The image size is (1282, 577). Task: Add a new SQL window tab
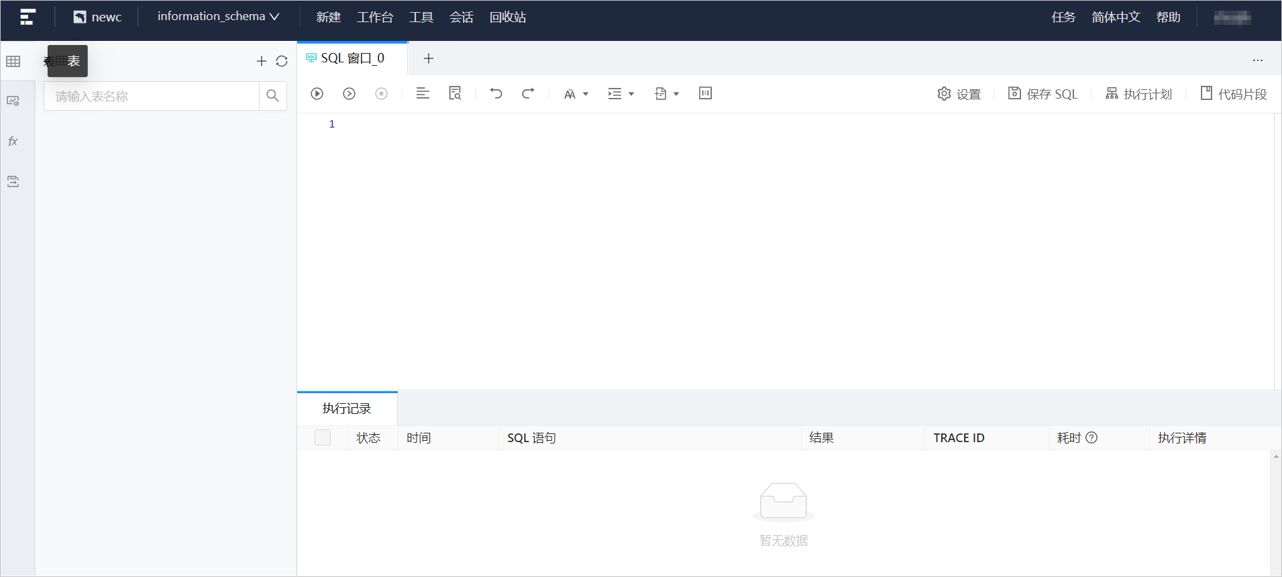(429, 59)
